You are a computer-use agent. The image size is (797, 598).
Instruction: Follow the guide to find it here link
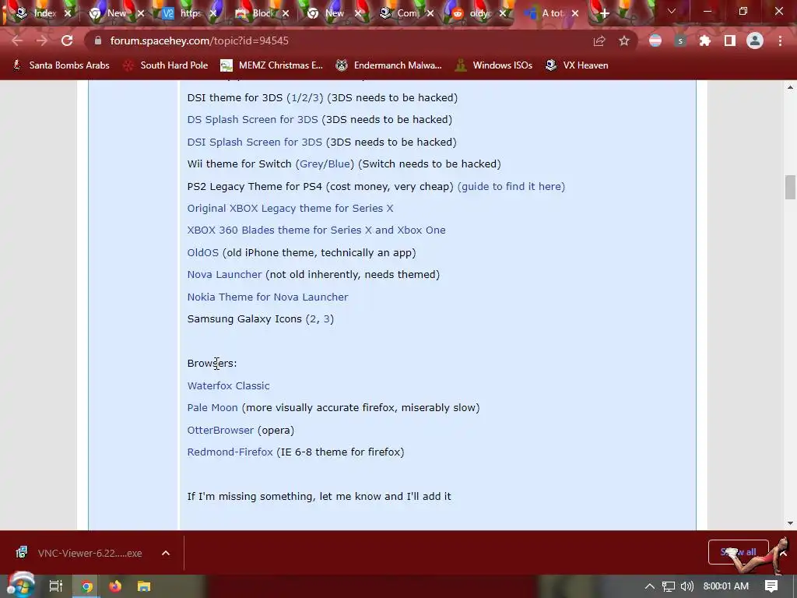pos(511,186)
